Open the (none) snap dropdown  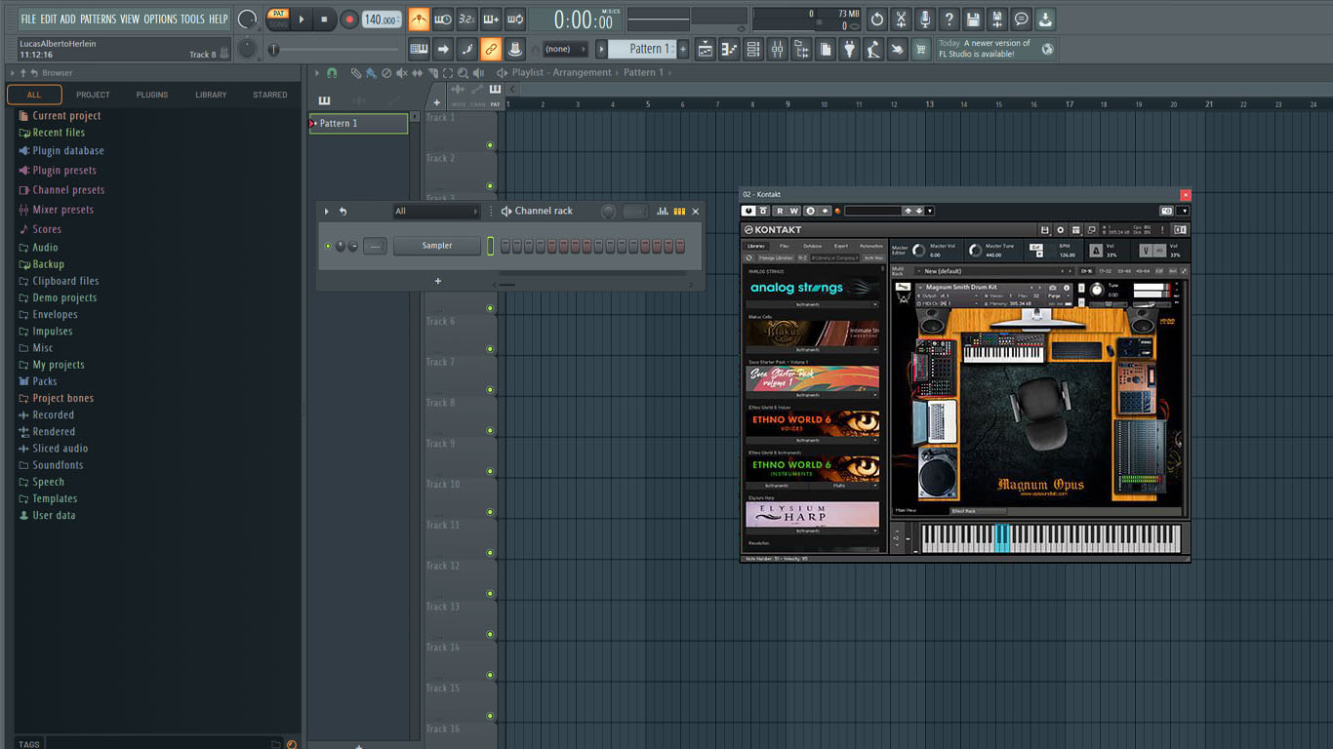click(566, 49)
